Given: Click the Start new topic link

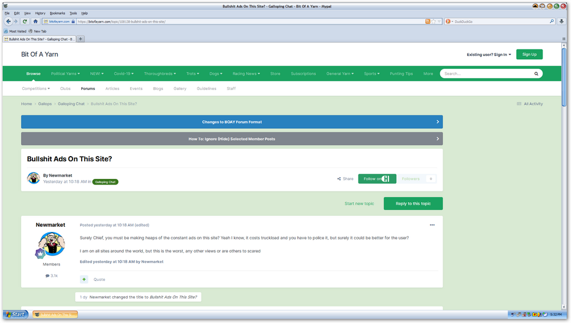Looking at the screenshot, I should [359, 203].
